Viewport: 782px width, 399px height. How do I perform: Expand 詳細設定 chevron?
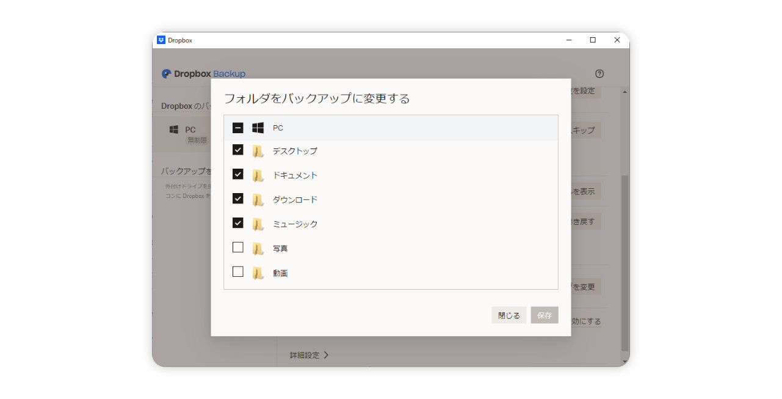[326, 355]
